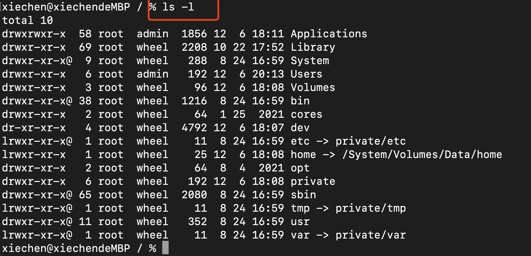Screen dimensions: 531x256
Task: Click the Volumes directory name
Action: [313, 87]
